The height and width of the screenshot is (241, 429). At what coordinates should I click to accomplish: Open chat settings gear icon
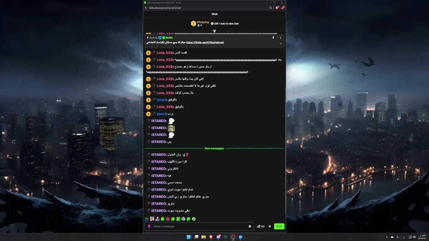tap(269, 226)
